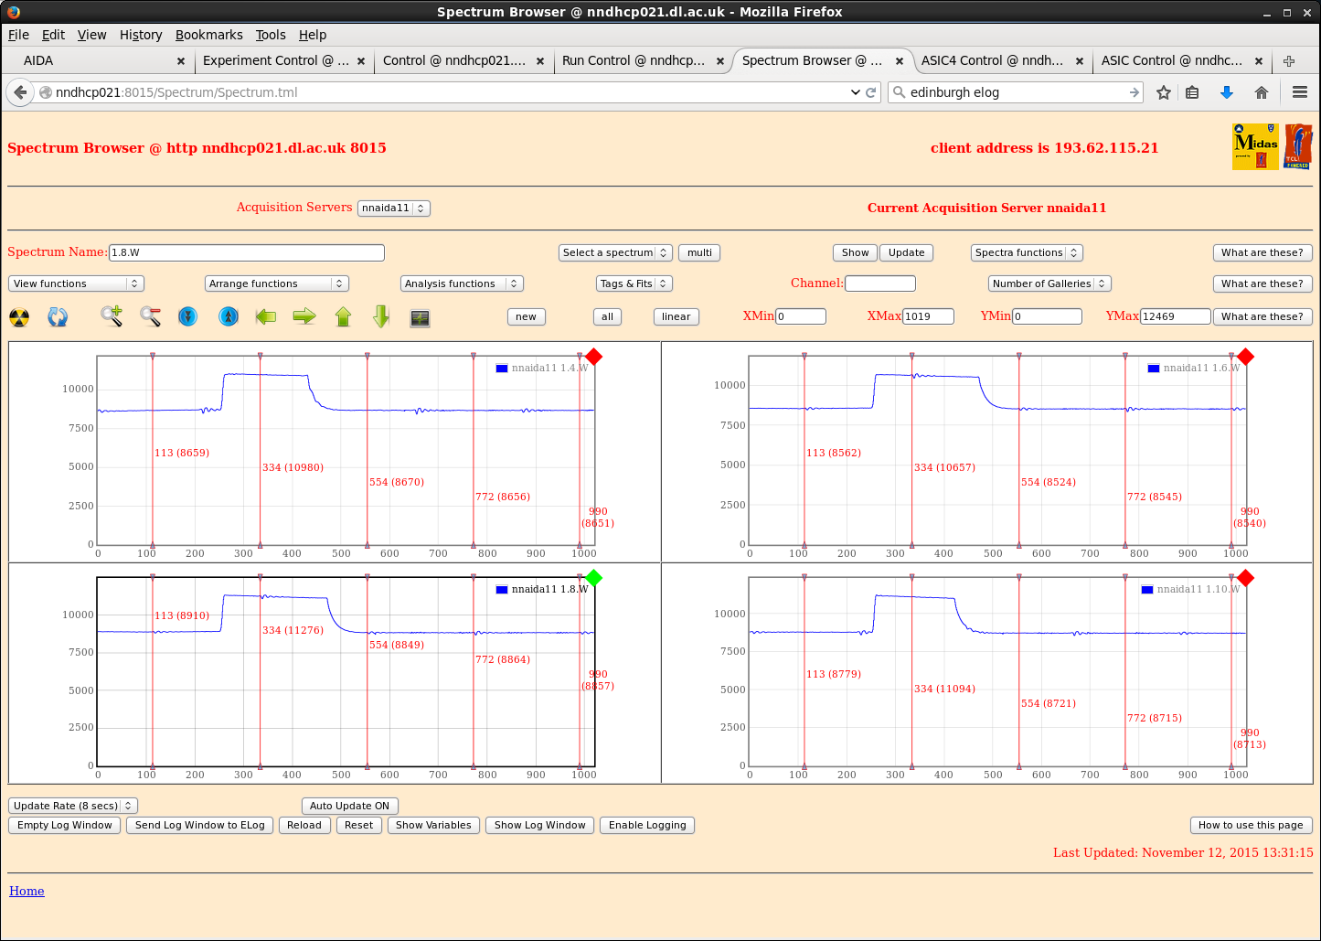Open the Firefox downloads arrow icon
This screenshot has height=941, width=1321.
coord(1227,92)
